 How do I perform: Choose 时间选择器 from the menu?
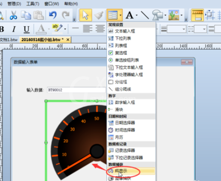point(131,130)
